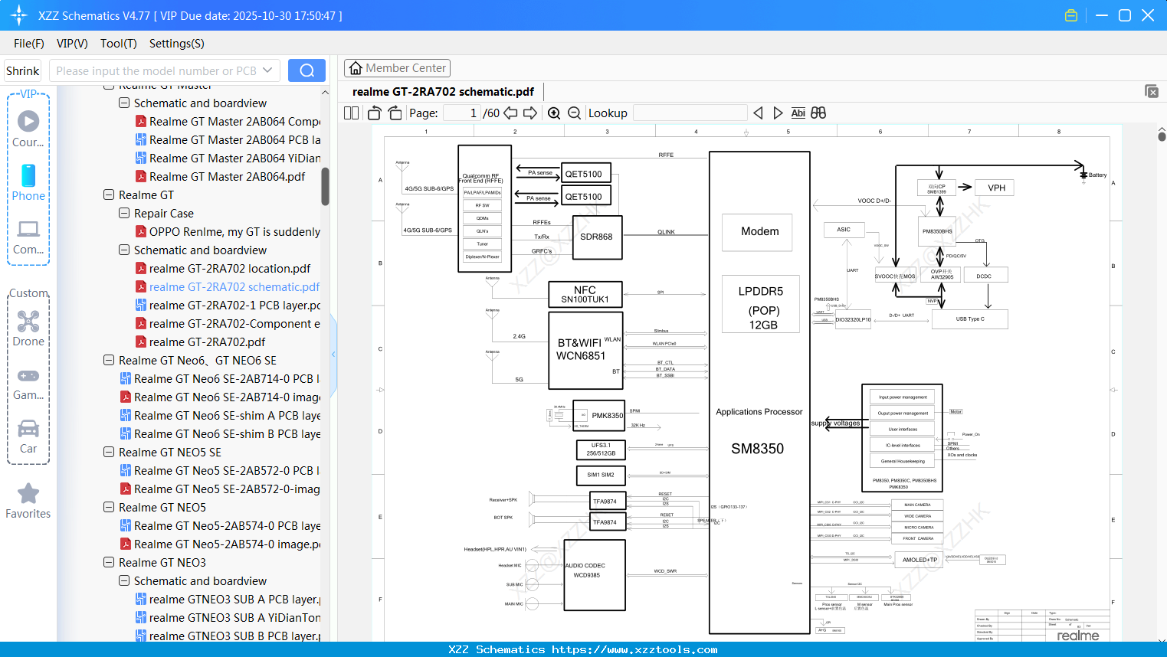Screen dimensions: 1167x657
Task: Toggle the binoculars search option
Action: 818,113
